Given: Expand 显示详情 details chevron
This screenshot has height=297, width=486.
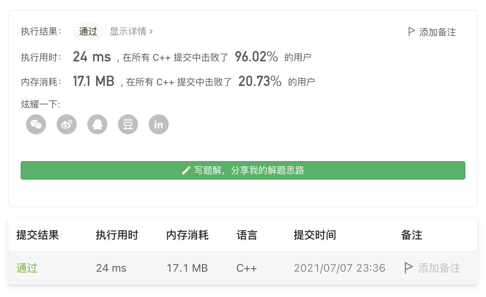Looking at the screenshot, I should tap(151, 31).
